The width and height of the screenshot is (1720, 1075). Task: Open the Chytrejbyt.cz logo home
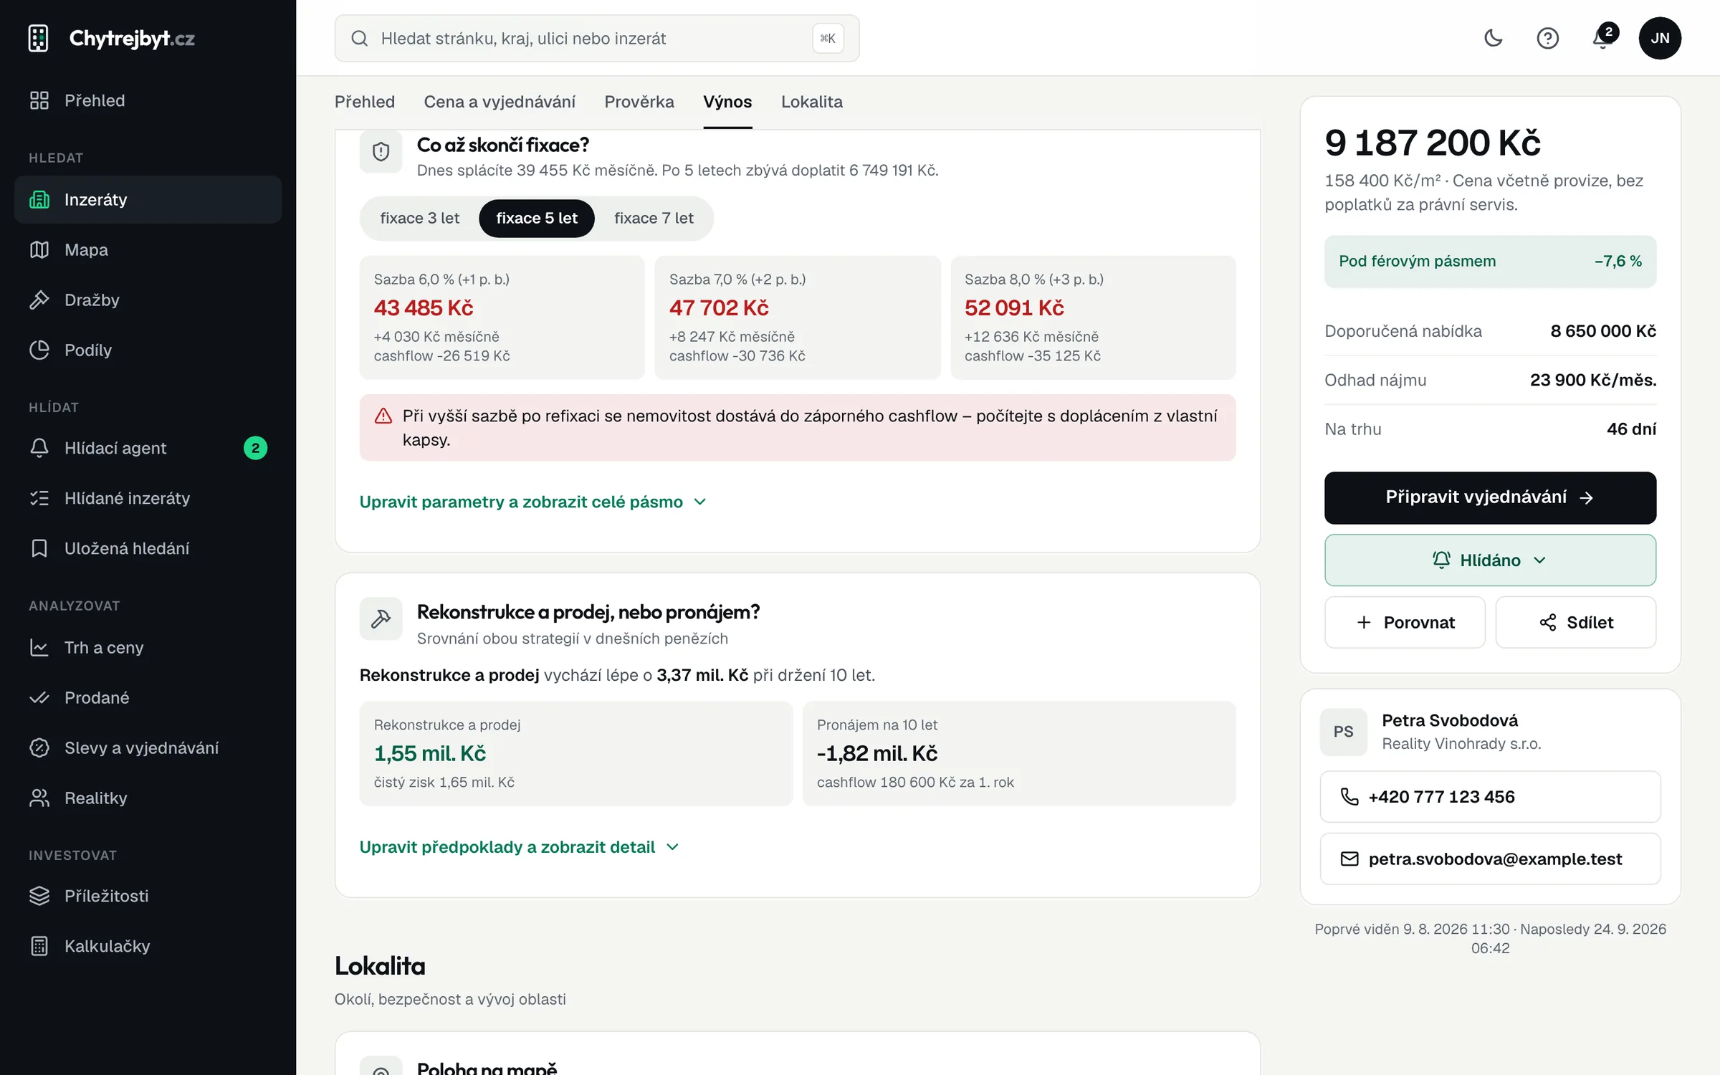[111, 38]
